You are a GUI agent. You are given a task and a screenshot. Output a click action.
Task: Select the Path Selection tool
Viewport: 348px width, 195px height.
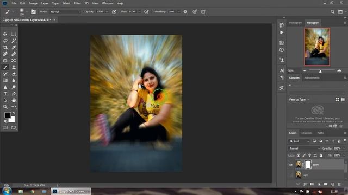(5, 100)
